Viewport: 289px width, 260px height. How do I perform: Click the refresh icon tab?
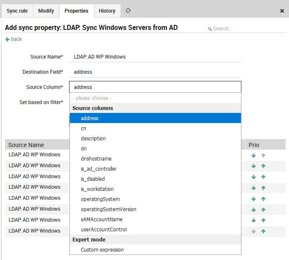click(128, 11)
